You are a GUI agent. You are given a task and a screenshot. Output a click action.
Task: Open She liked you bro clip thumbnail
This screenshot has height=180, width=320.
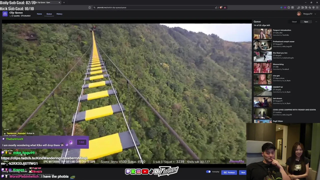pyautogui.click(x=262, y=56)
